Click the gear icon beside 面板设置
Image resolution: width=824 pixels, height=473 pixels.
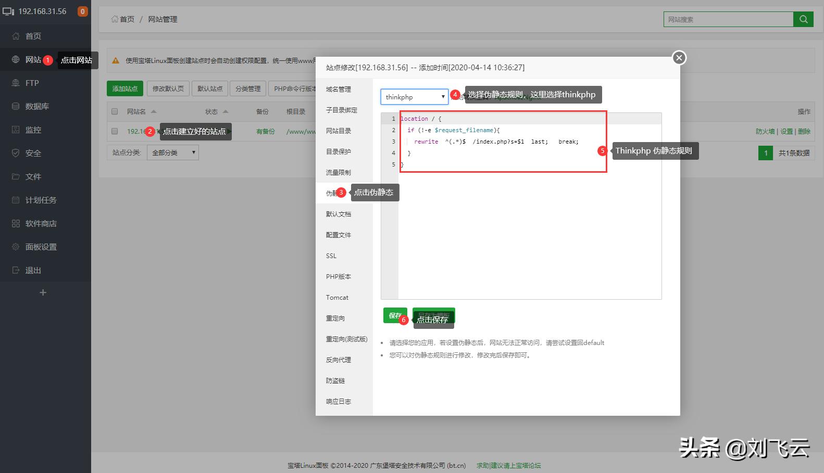16,247
